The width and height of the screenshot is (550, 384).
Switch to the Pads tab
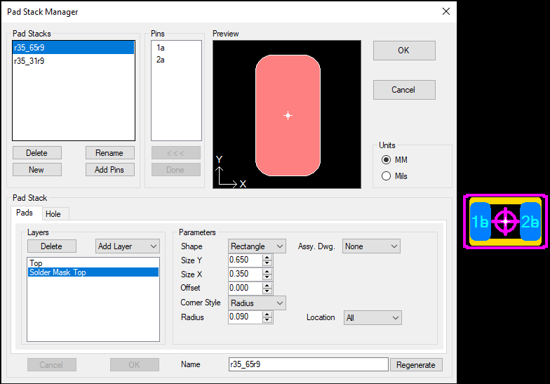(25, 213)
